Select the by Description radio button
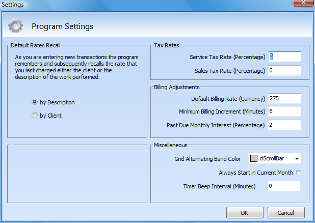Viewport: 315px width, 223px height. point(35,102)
